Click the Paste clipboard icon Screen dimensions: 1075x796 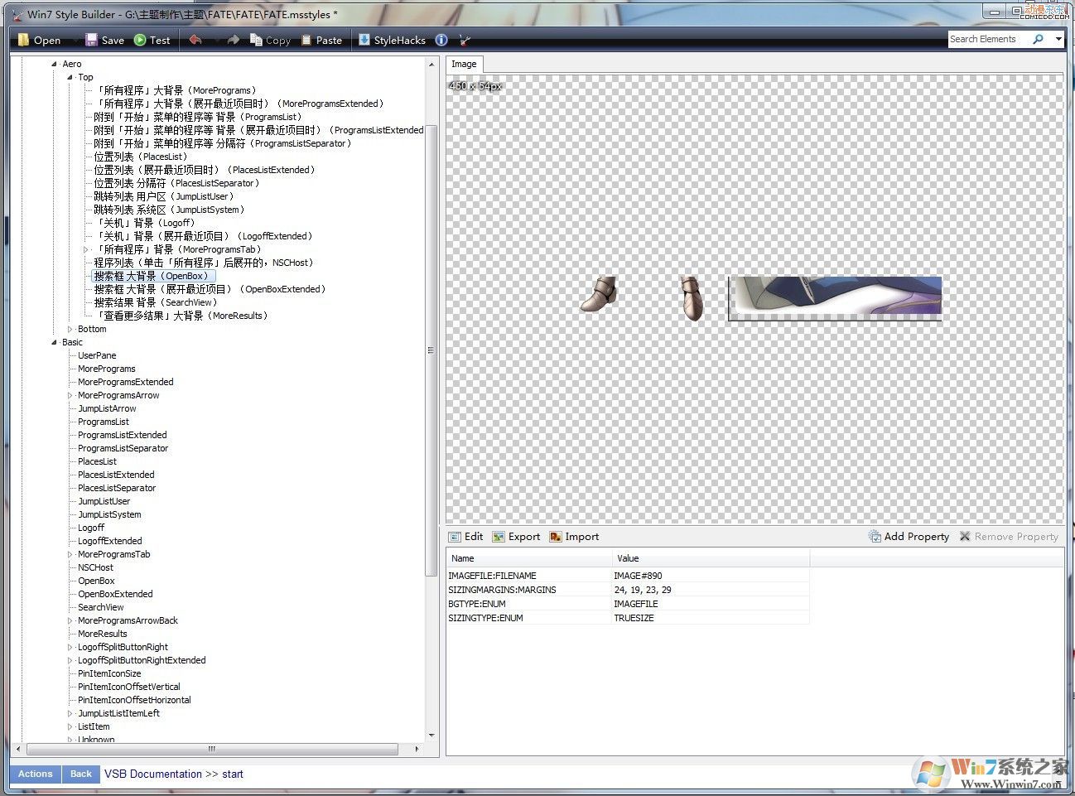(307, 40)
